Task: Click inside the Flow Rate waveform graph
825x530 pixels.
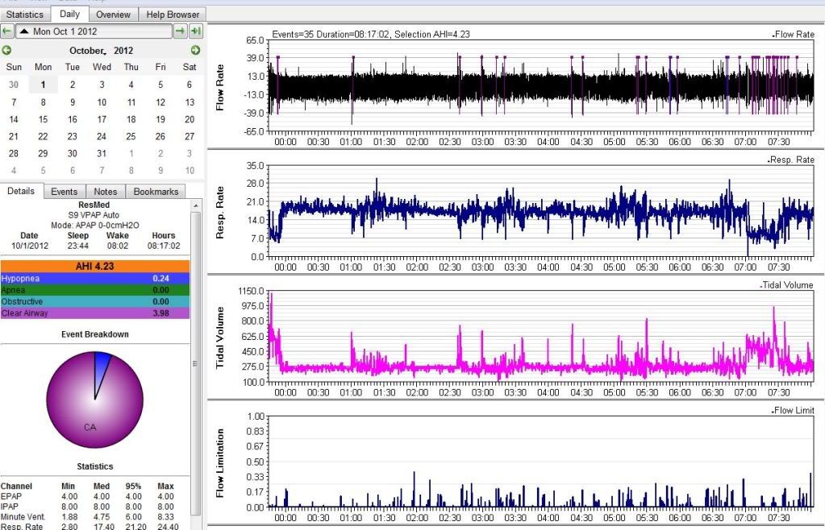Action: [541, 85]
